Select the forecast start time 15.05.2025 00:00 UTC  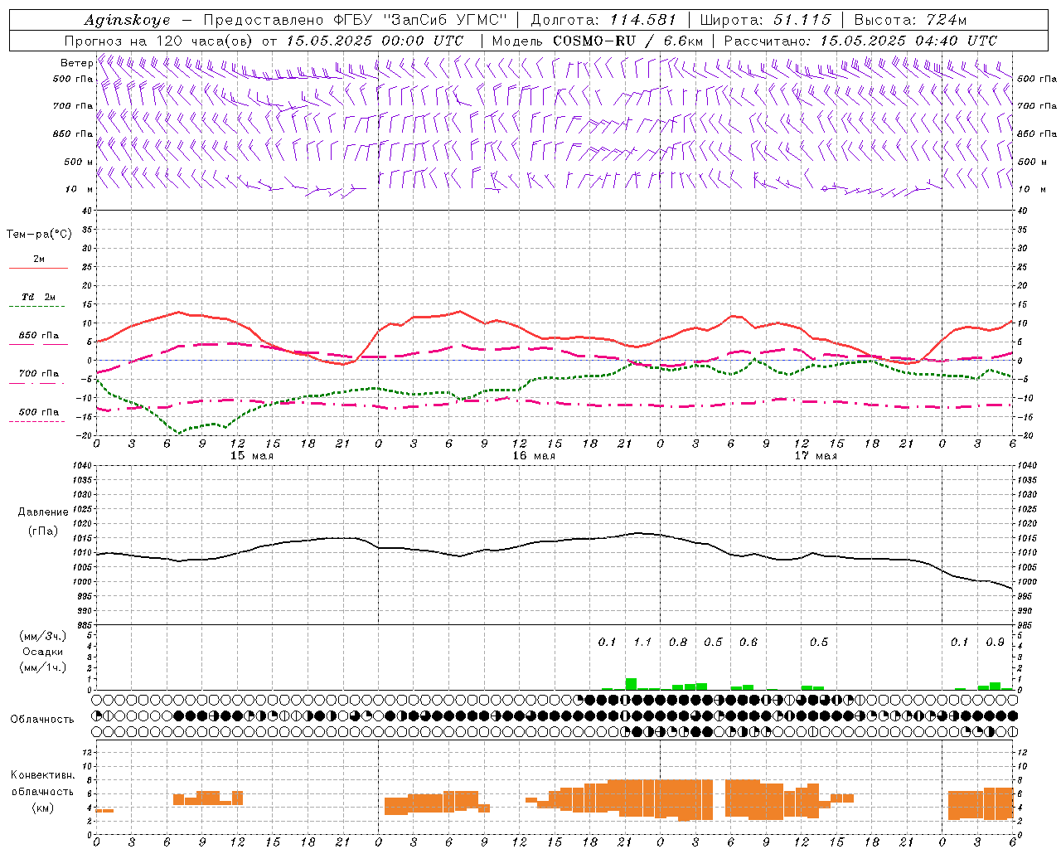pos(375,41)
